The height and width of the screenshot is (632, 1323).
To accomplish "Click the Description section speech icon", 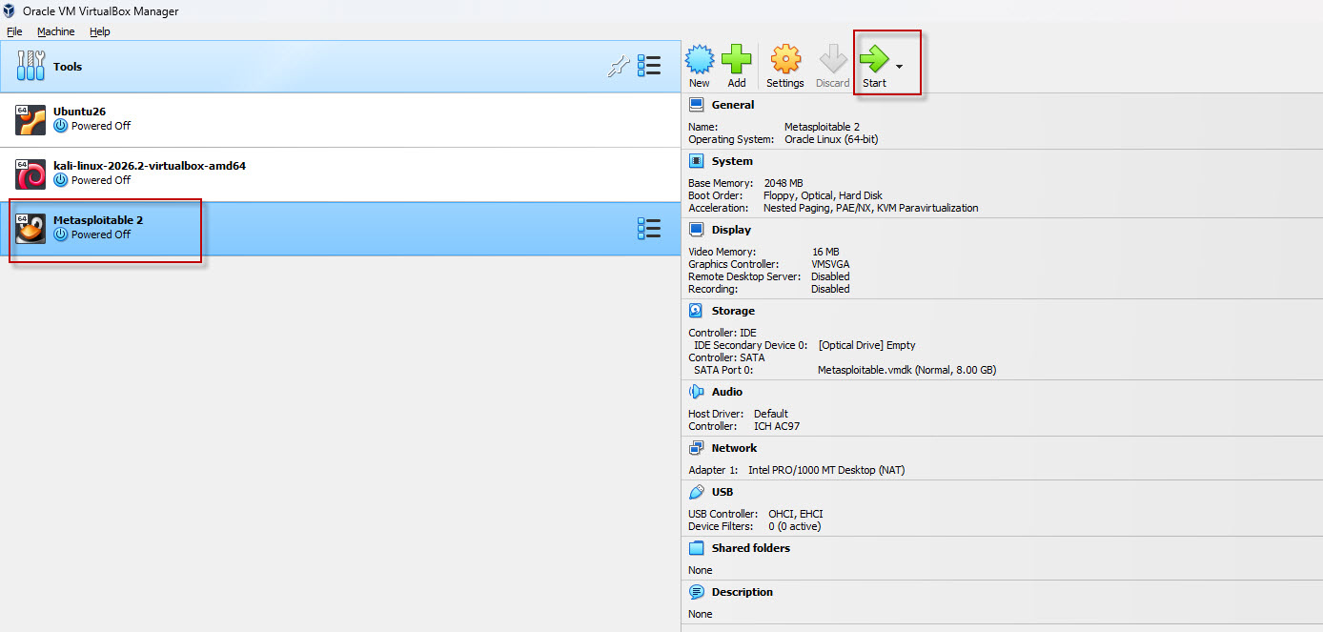I will (696, 592).
